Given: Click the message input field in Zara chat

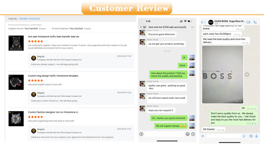Looking at the screenshot, I should (x=164, y=134).
